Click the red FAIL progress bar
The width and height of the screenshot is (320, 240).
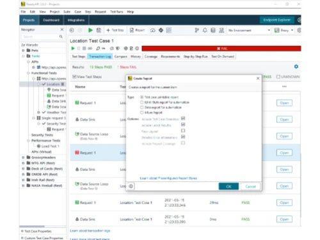tap(221, 49)
